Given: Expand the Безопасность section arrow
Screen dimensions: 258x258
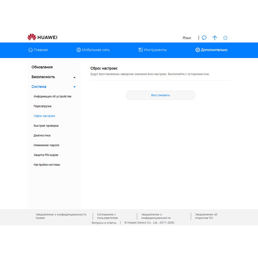Looking at the screenshot, I should tap(74, 77).
